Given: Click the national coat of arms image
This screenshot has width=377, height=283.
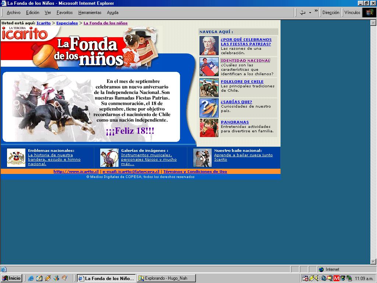Looking at the screenshot, I should pos(16,158).
